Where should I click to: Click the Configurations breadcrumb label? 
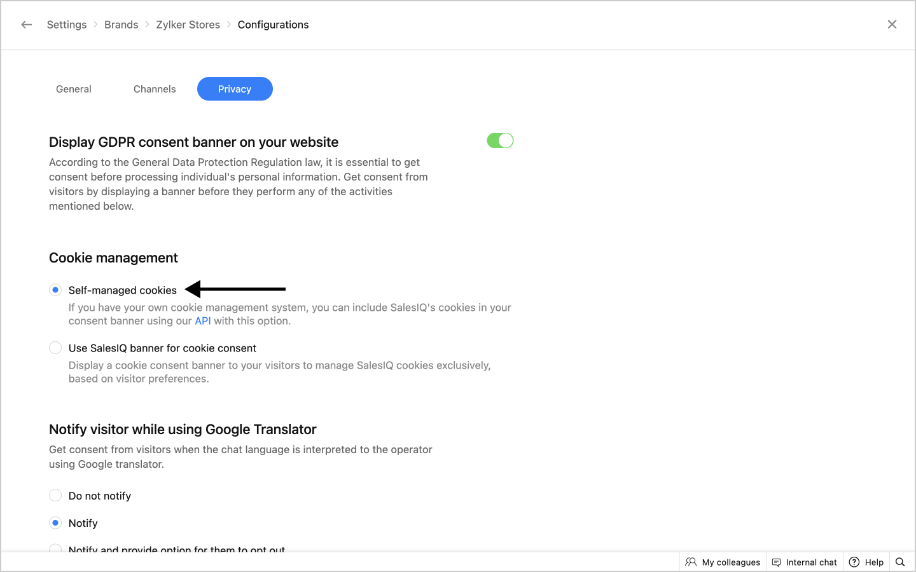click(x=273, y=25)
